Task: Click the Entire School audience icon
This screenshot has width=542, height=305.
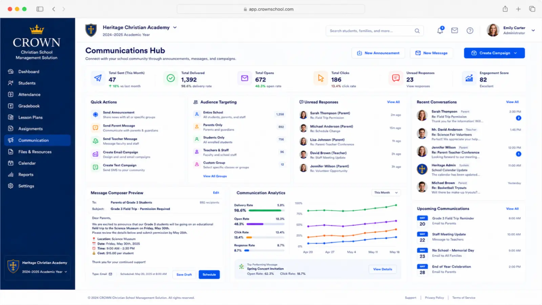Action: click(x=197, y=115)
